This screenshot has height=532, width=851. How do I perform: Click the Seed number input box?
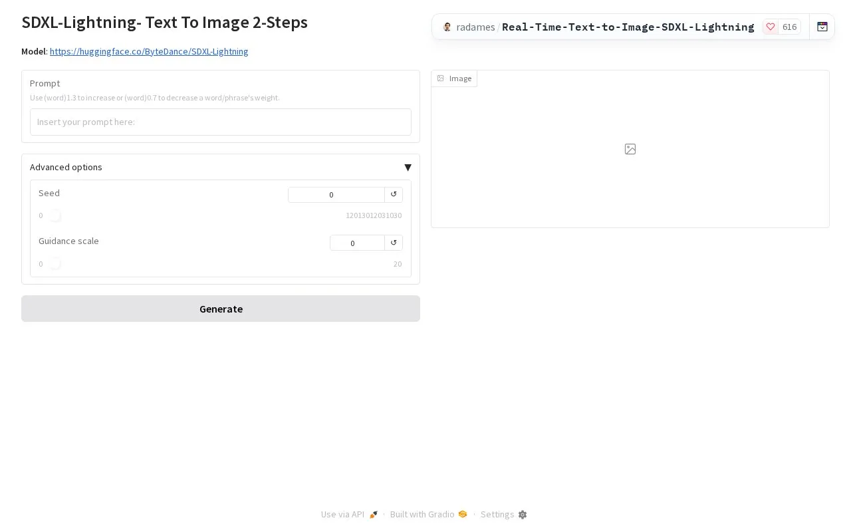tap(336, 194)
